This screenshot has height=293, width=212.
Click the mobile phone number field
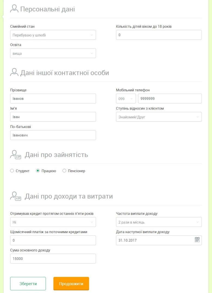[x=170, y=99]
